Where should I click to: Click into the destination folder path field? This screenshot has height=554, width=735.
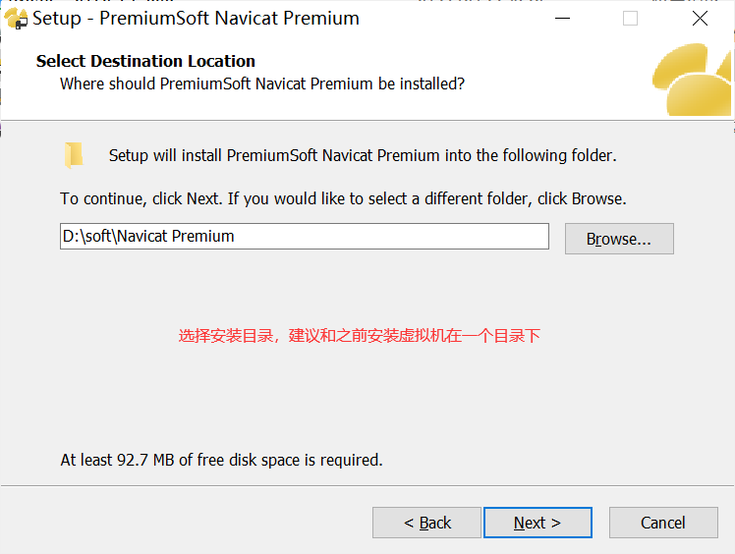[304, 237]
